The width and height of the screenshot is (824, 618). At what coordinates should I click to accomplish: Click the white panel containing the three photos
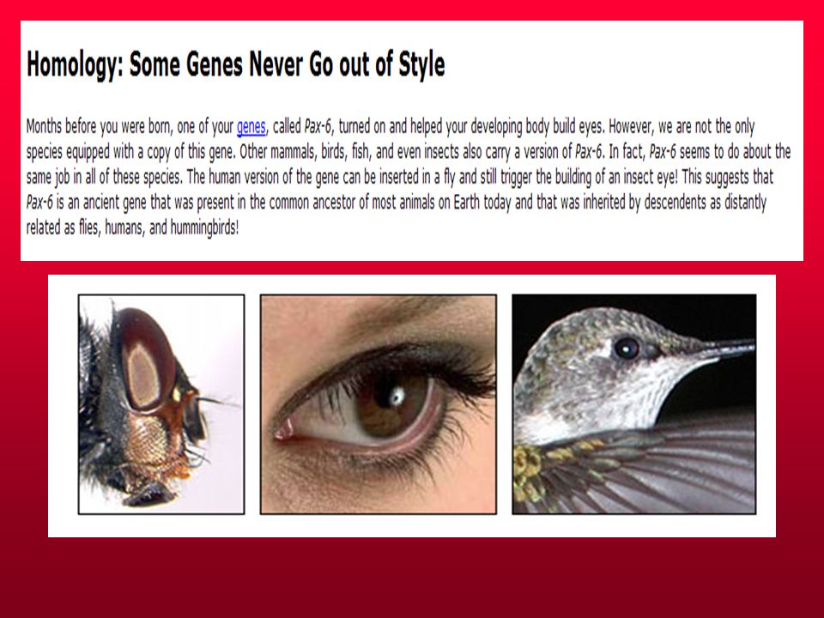pyautogui.click(x=412, y=406)
